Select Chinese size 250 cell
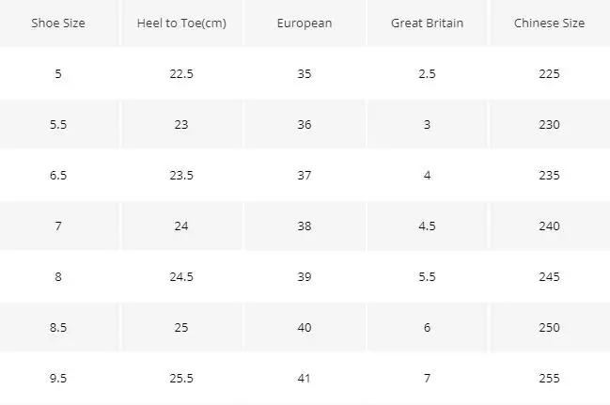Image resolution: width=610 pixels, height=405 pixels. pyautogui.click(x=549, y=328)
